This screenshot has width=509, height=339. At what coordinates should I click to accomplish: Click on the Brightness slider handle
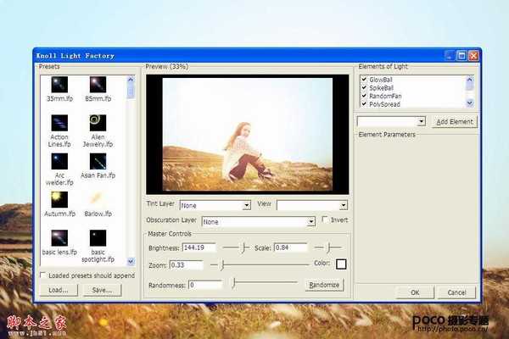(x=243, y=247)
